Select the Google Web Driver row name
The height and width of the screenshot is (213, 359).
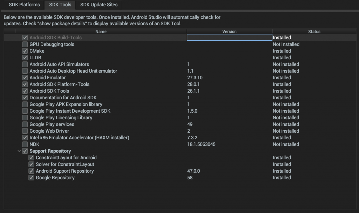point(49,131)
